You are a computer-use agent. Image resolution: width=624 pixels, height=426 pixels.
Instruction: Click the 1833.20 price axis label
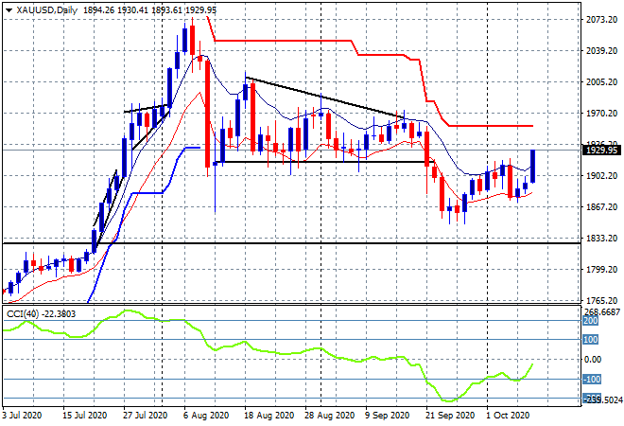(x=601, y=238)
